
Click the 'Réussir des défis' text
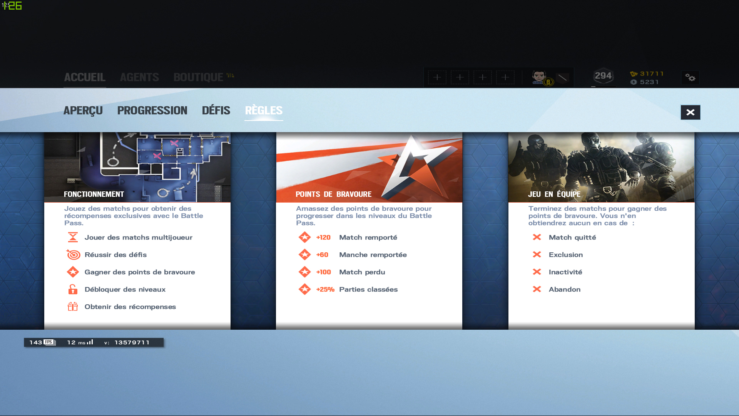115,255
